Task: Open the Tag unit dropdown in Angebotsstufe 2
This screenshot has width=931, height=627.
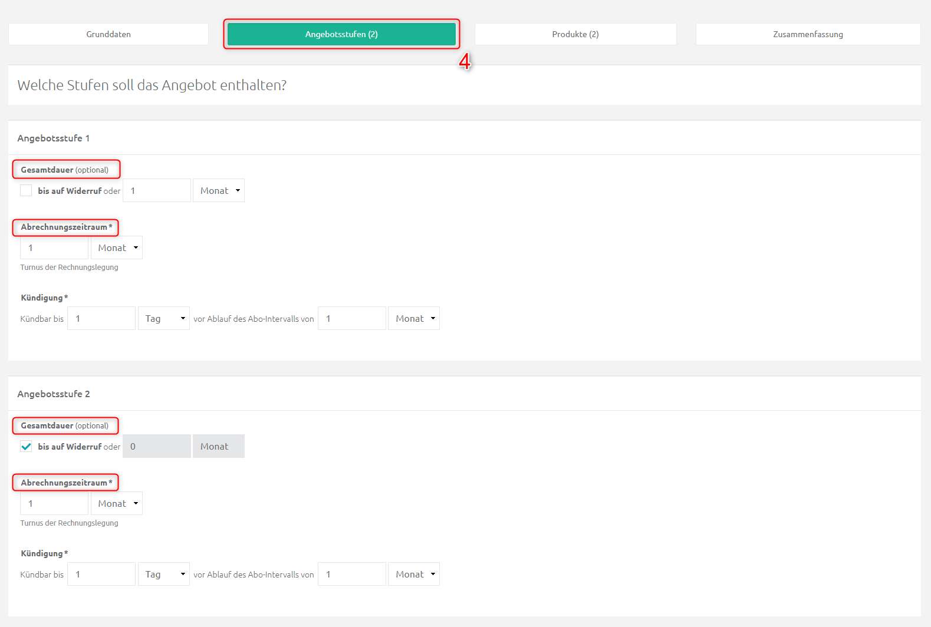Action: click(164, 574)
